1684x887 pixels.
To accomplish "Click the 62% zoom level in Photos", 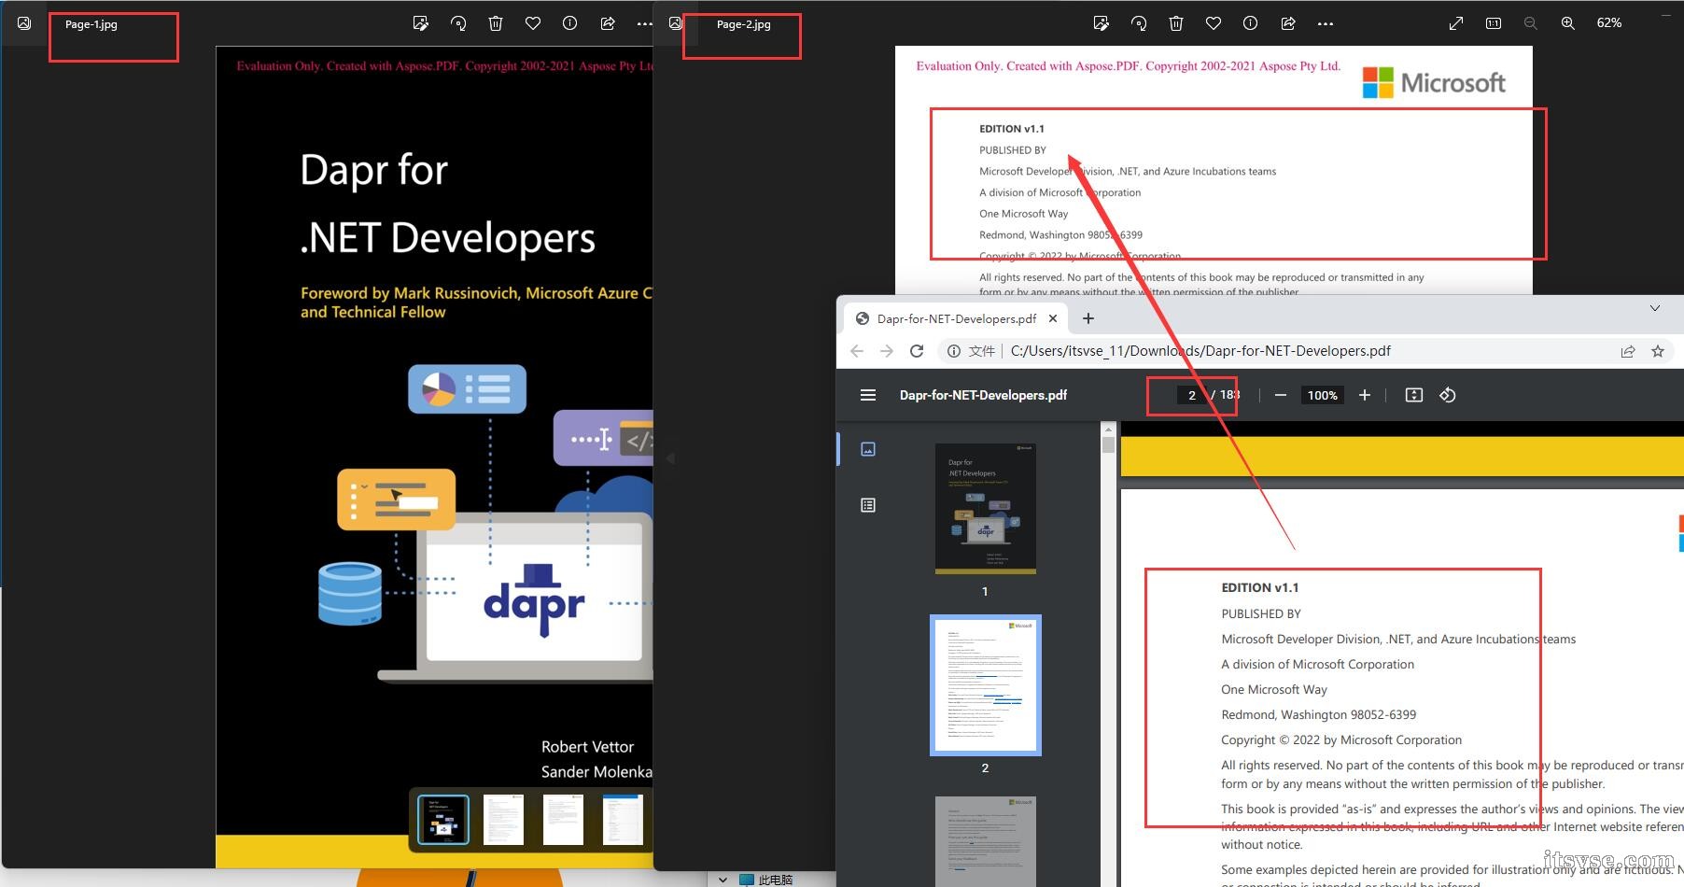I will coord(1609,23).
